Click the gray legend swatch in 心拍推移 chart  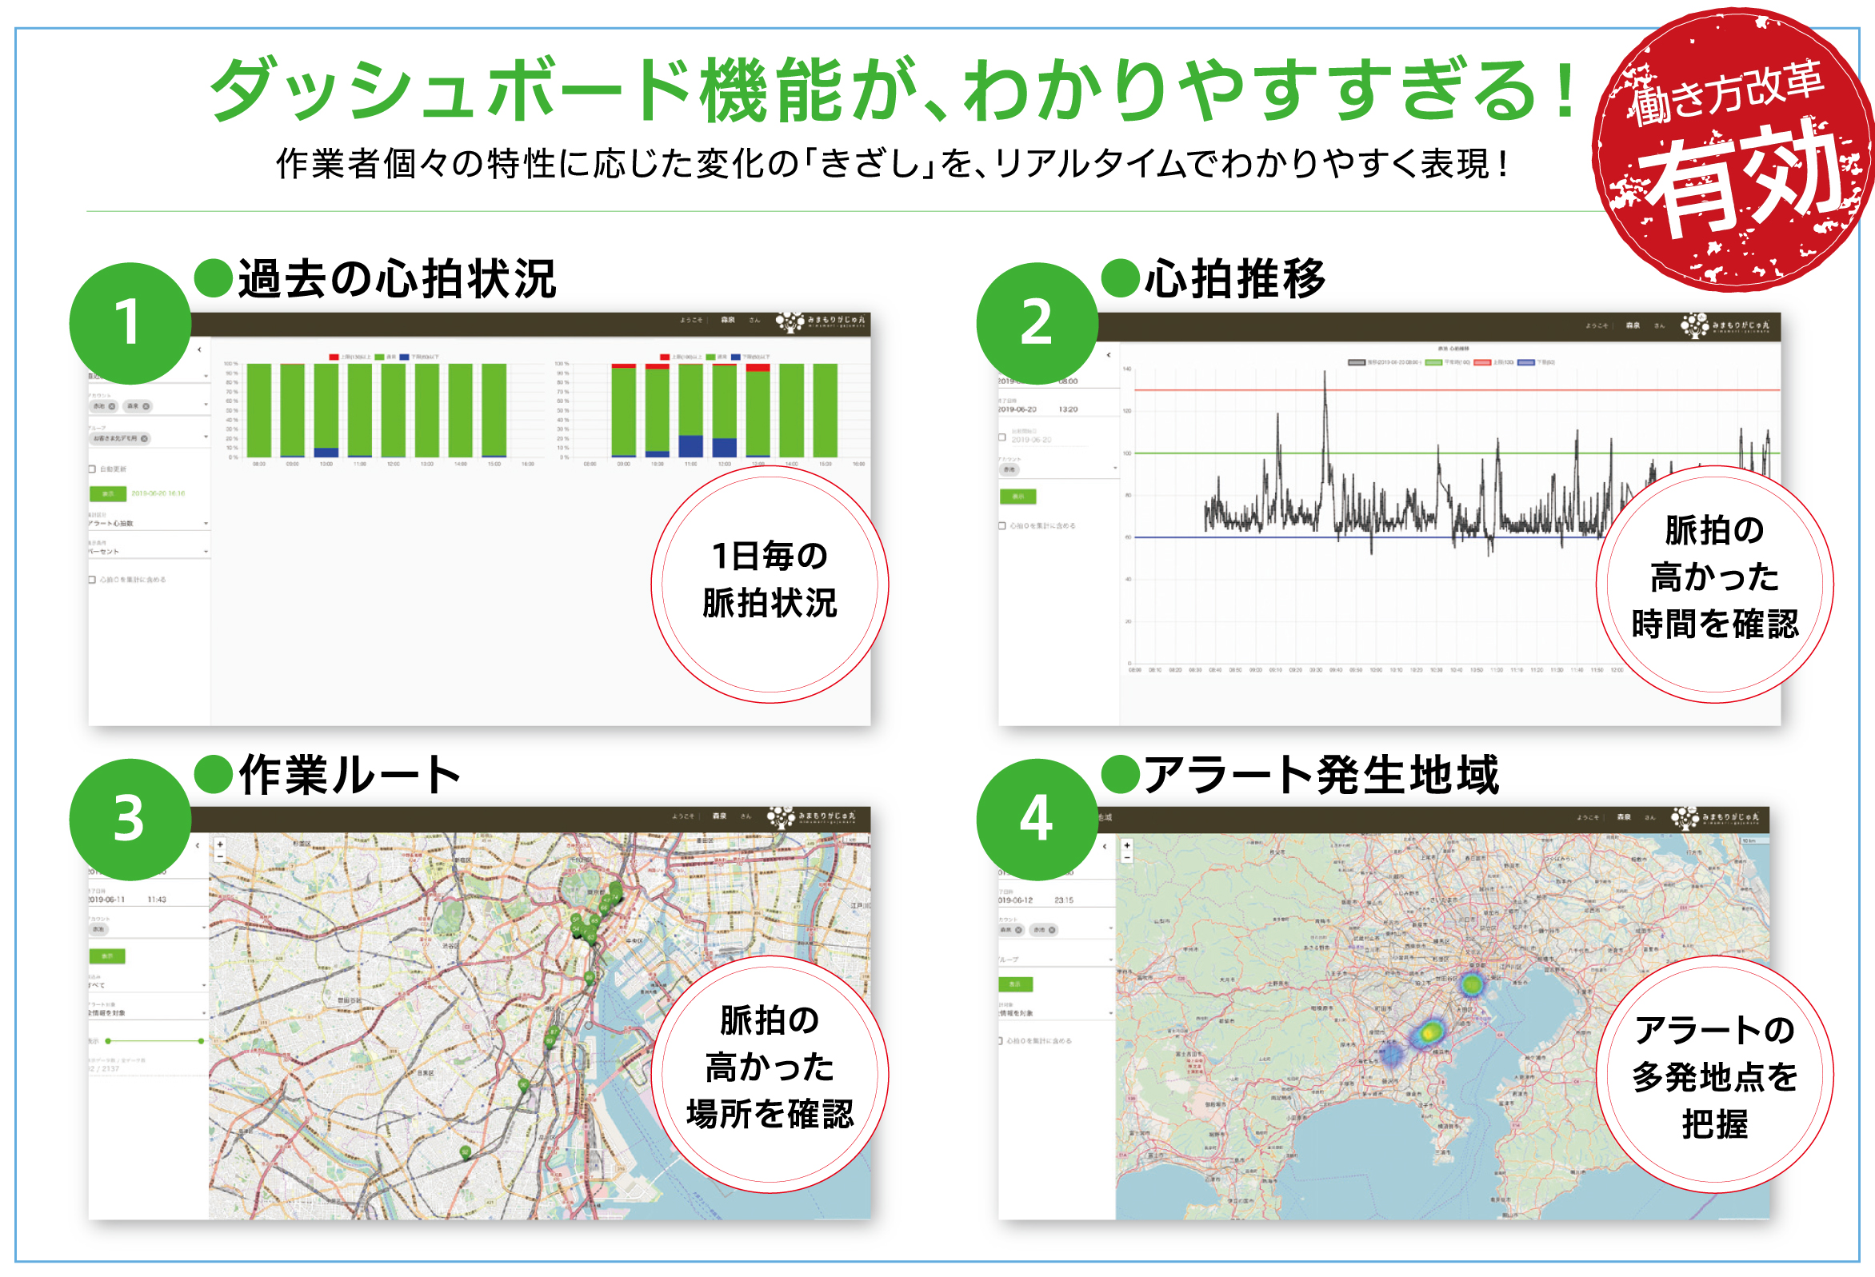tap(1357, 363)
